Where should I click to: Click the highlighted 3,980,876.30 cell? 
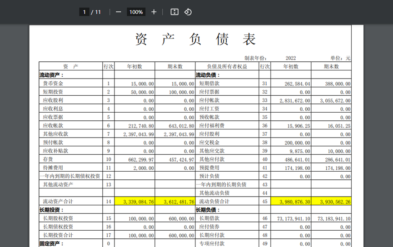(291, 202)
